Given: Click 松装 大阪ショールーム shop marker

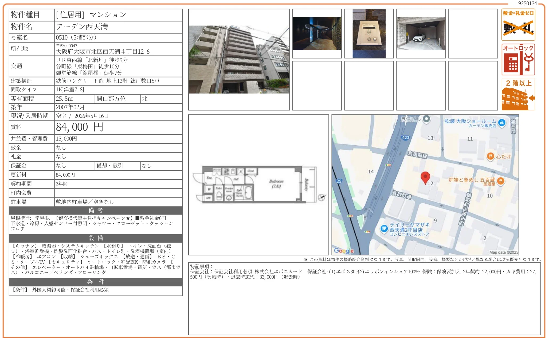Looking at the screenshot, I should [501, 123].
